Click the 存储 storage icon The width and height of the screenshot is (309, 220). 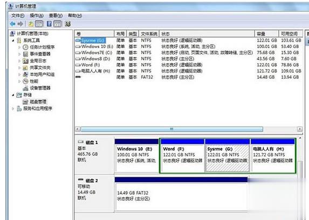pyautogui.click(x=19, y=95)
